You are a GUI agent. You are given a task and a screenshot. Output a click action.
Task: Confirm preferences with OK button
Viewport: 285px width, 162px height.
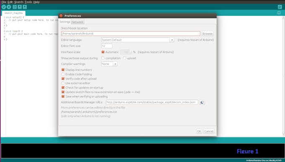[199, 131]
